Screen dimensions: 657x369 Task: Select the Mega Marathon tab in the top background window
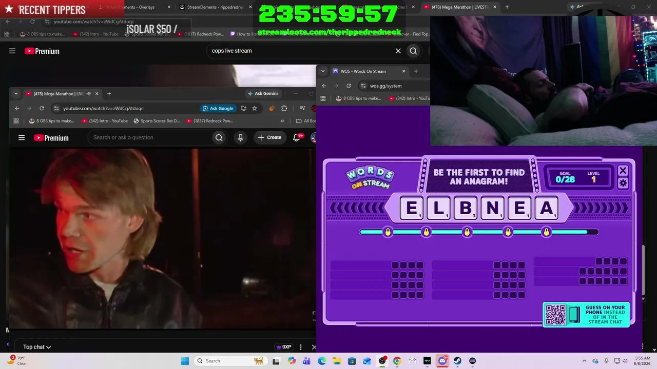pyautogui.click(x=459, y=7)
